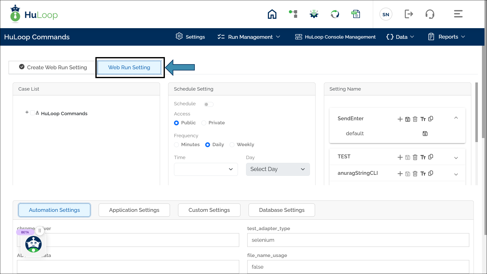
Task: Delete the TEST setting
Action: click(x=415, y=157)
